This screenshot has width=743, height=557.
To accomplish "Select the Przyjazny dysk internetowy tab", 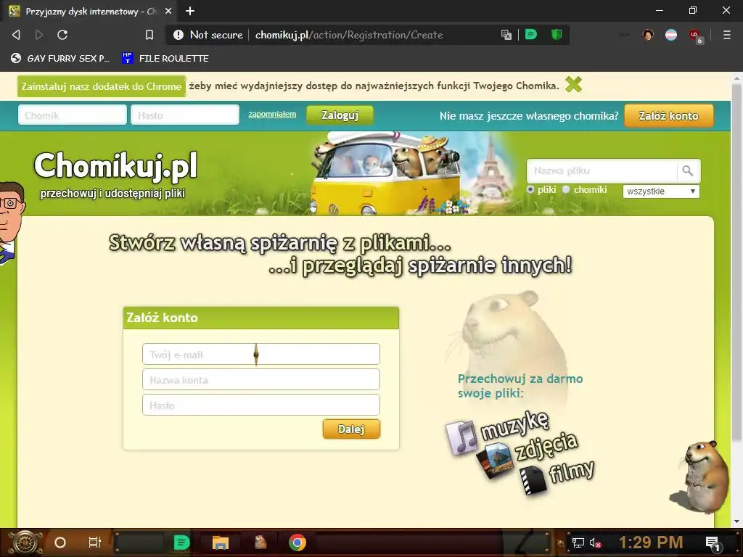I will point(90,11).
